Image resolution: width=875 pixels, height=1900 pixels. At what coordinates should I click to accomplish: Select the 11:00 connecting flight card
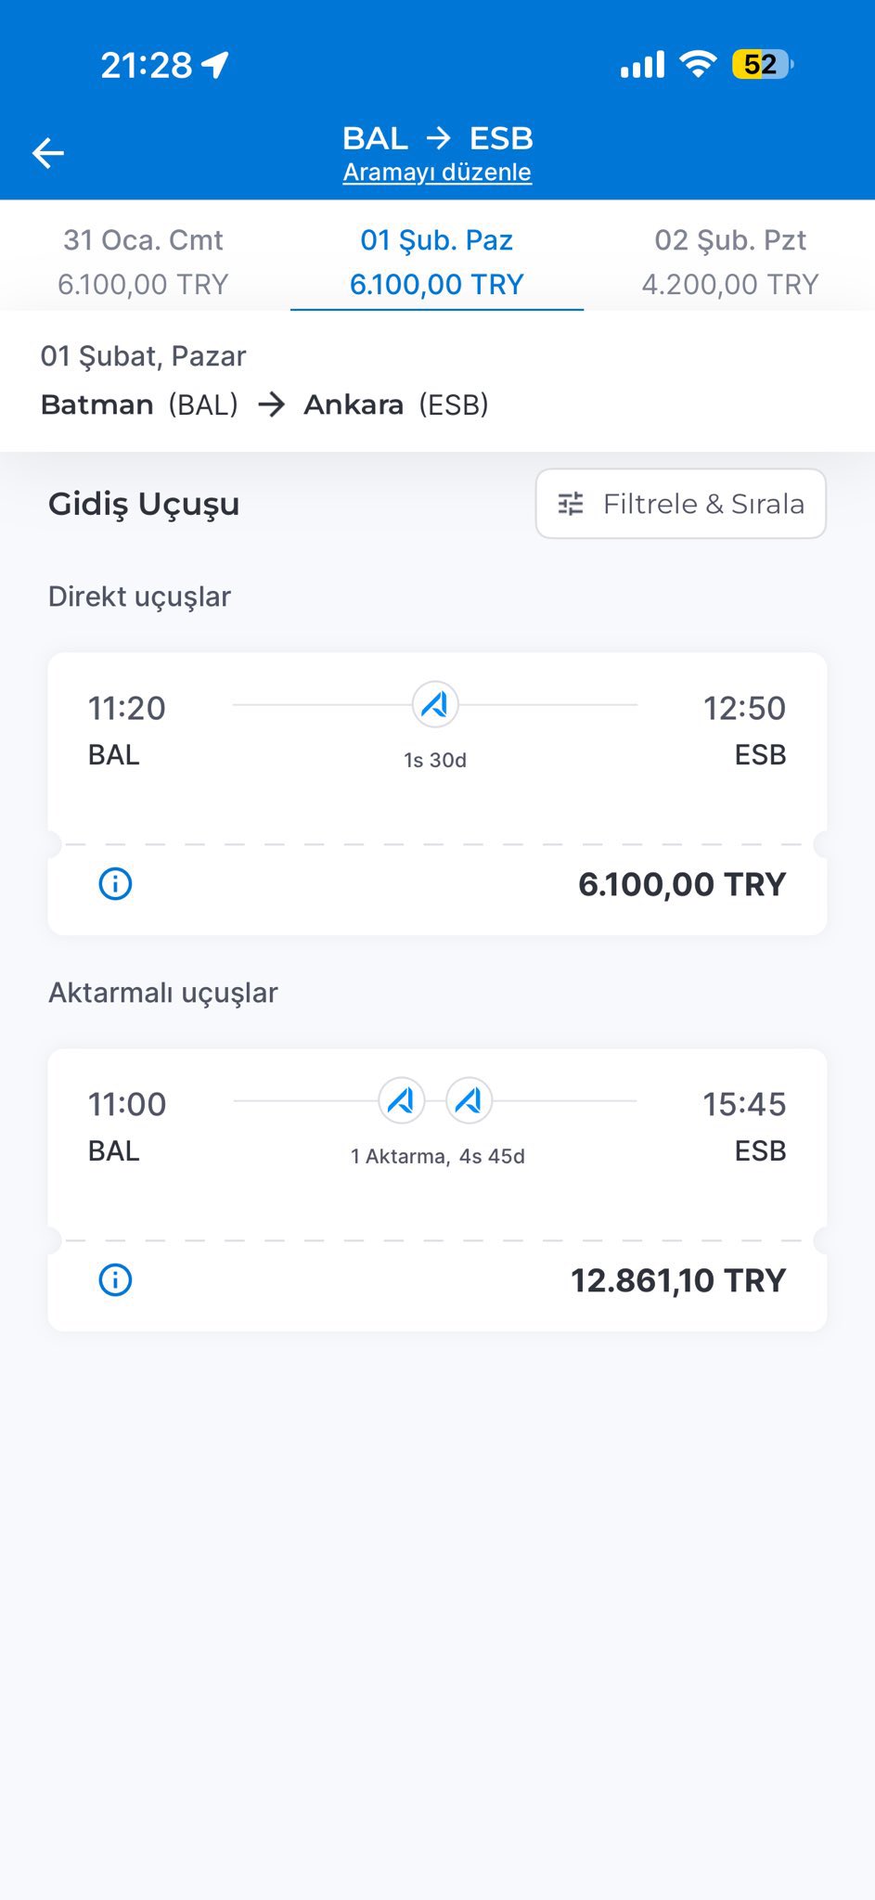tap(437, 1143)
